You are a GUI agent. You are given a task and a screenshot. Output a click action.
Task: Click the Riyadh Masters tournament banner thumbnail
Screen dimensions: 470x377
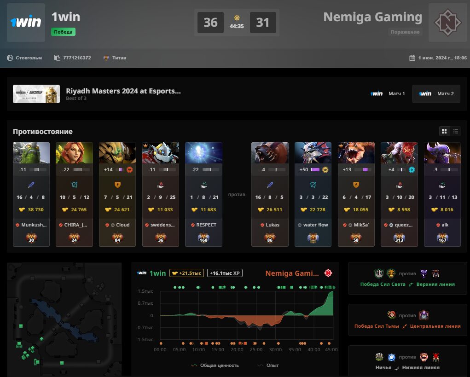tap(36, 94)
